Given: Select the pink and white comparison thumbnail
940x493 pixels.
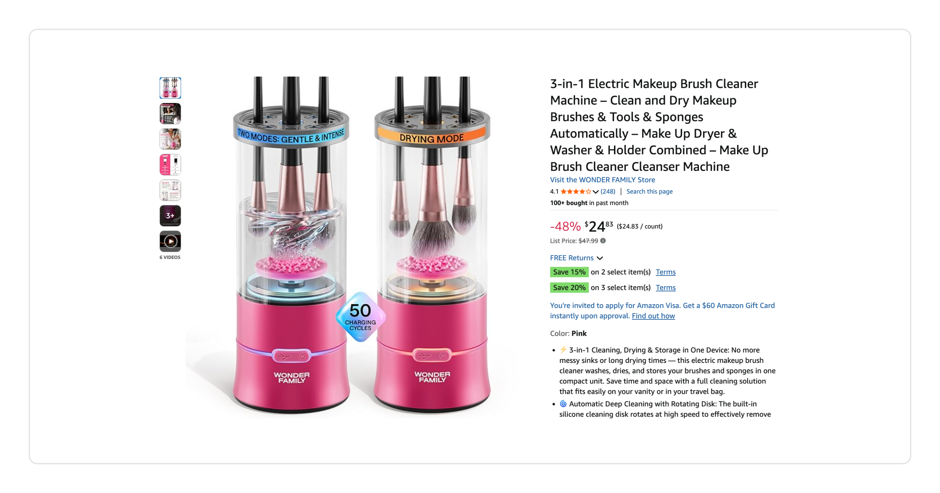Looking at the screenshot, I should click(x=170, y=164).
